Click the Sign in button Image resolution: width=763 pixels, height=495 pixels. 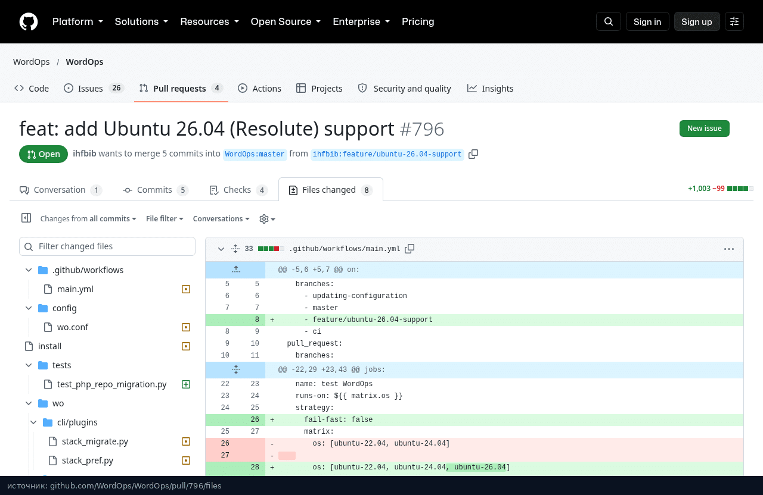[647, 21]
